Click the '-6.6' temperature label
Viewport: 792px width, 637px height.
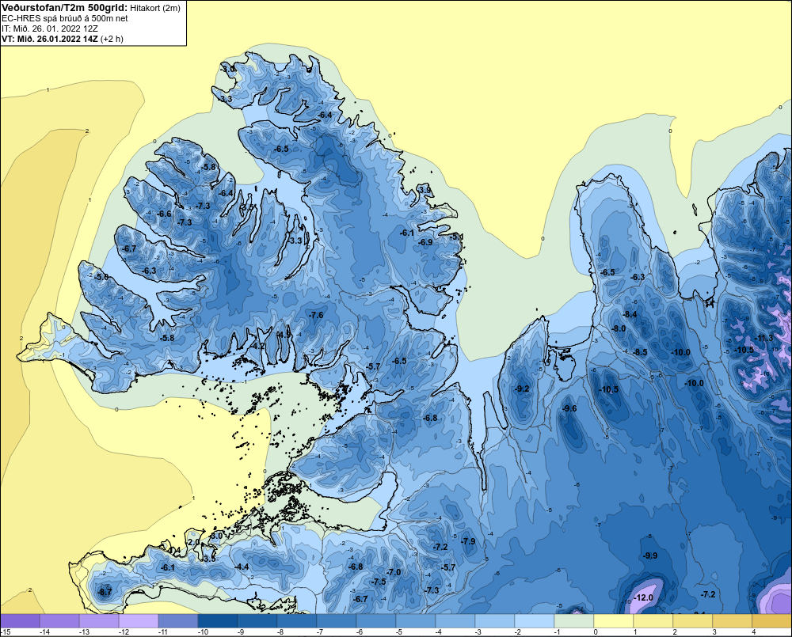(164, 214)
